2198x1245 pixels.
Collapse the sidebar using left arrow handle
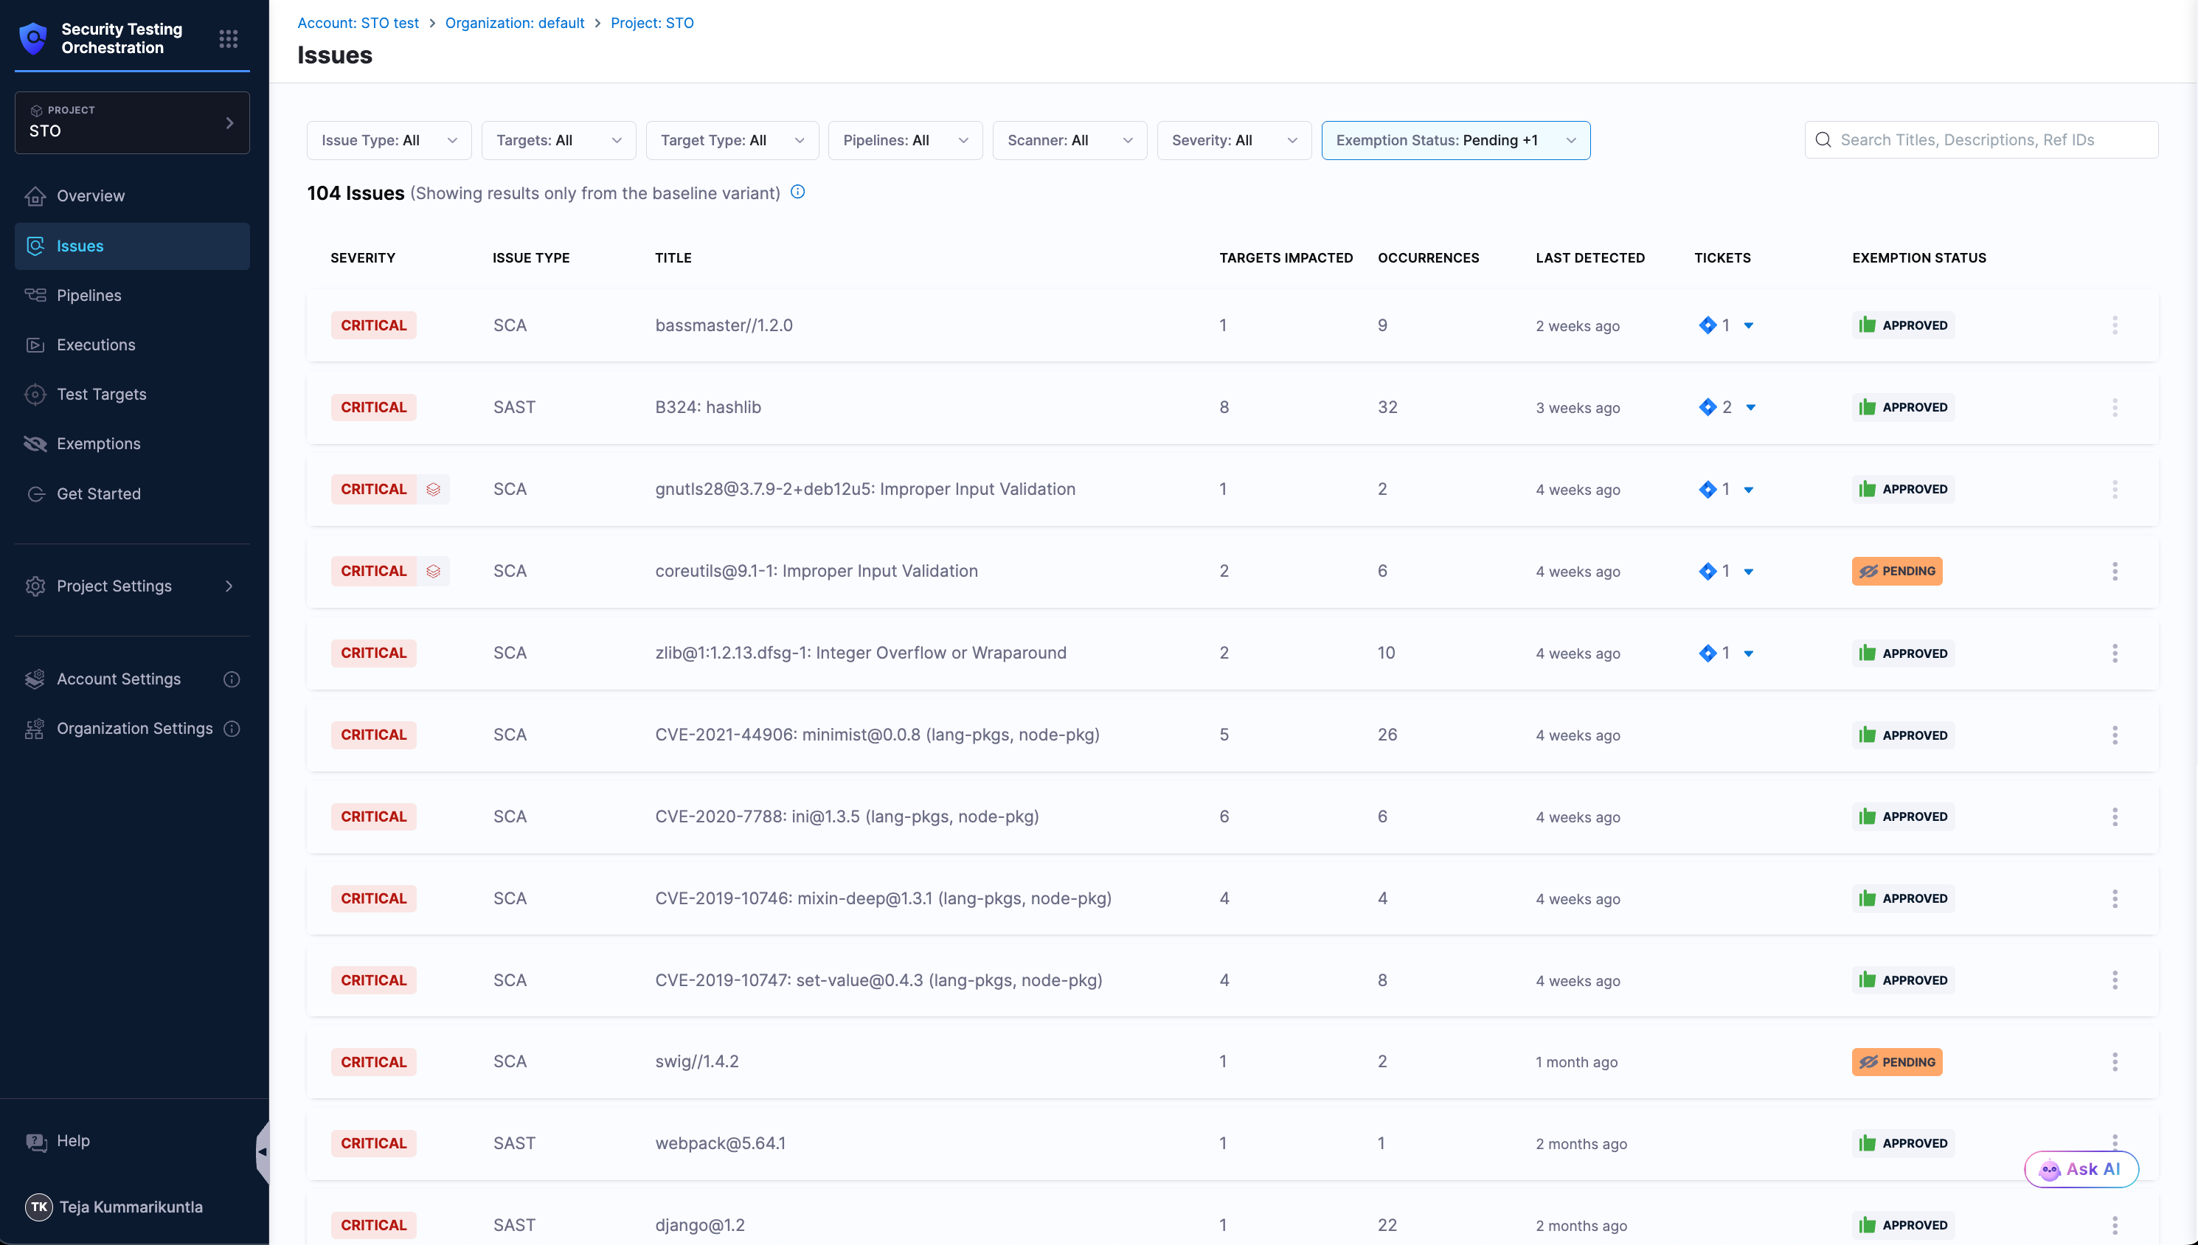263,1152
